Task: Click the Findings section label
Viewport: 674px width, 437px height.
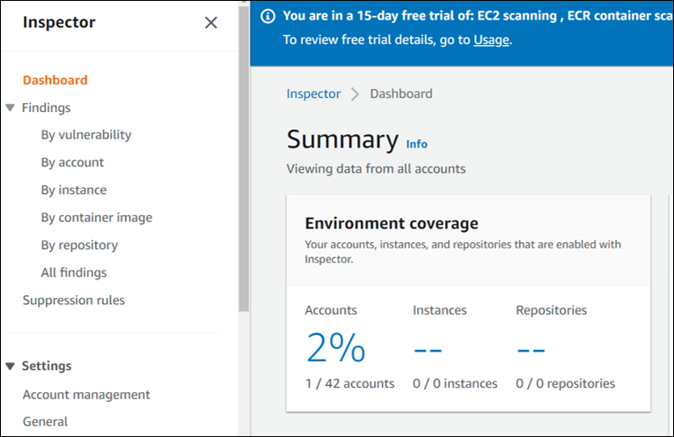Action: [x=46, y=107]
